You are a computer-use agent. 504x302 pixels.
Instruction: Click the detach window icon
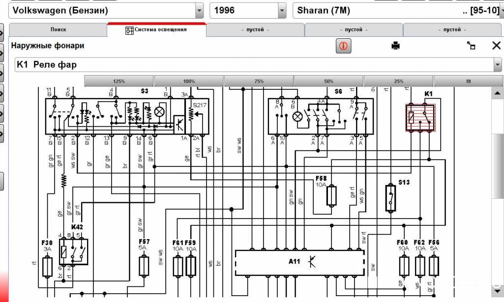pyautogui.click(x=471, y=46)
